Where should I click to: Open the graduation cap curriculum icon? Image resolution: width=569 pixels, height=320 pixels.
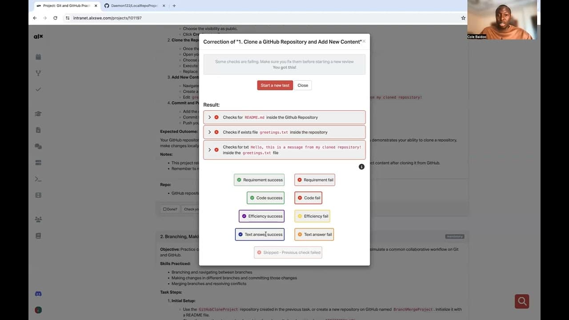38,114
